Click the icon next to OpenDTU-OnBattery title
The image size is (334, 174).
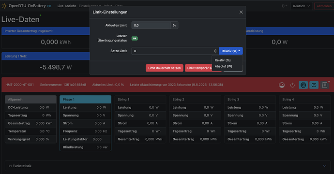coord(49,6)
